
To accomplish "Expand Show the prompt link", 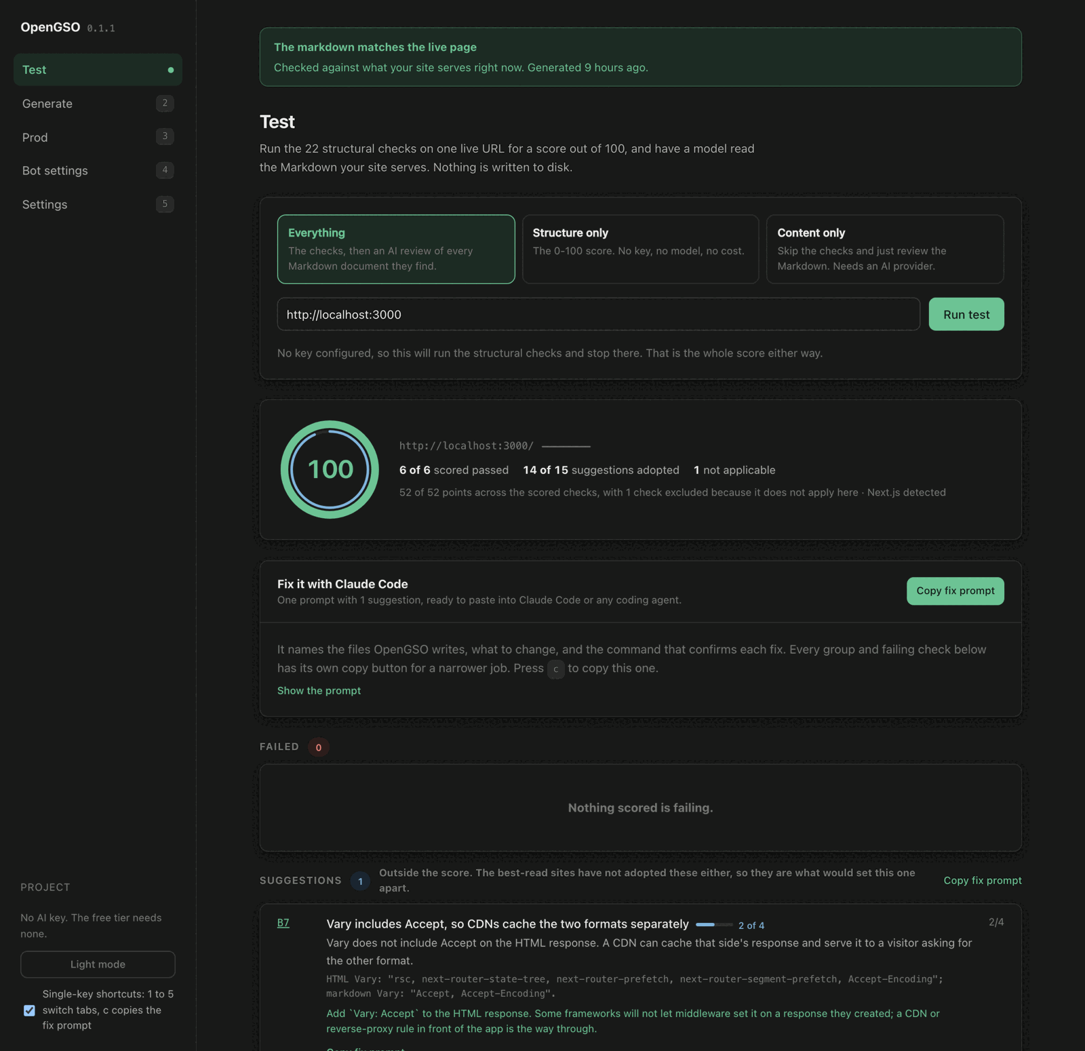I will [319, 690].
